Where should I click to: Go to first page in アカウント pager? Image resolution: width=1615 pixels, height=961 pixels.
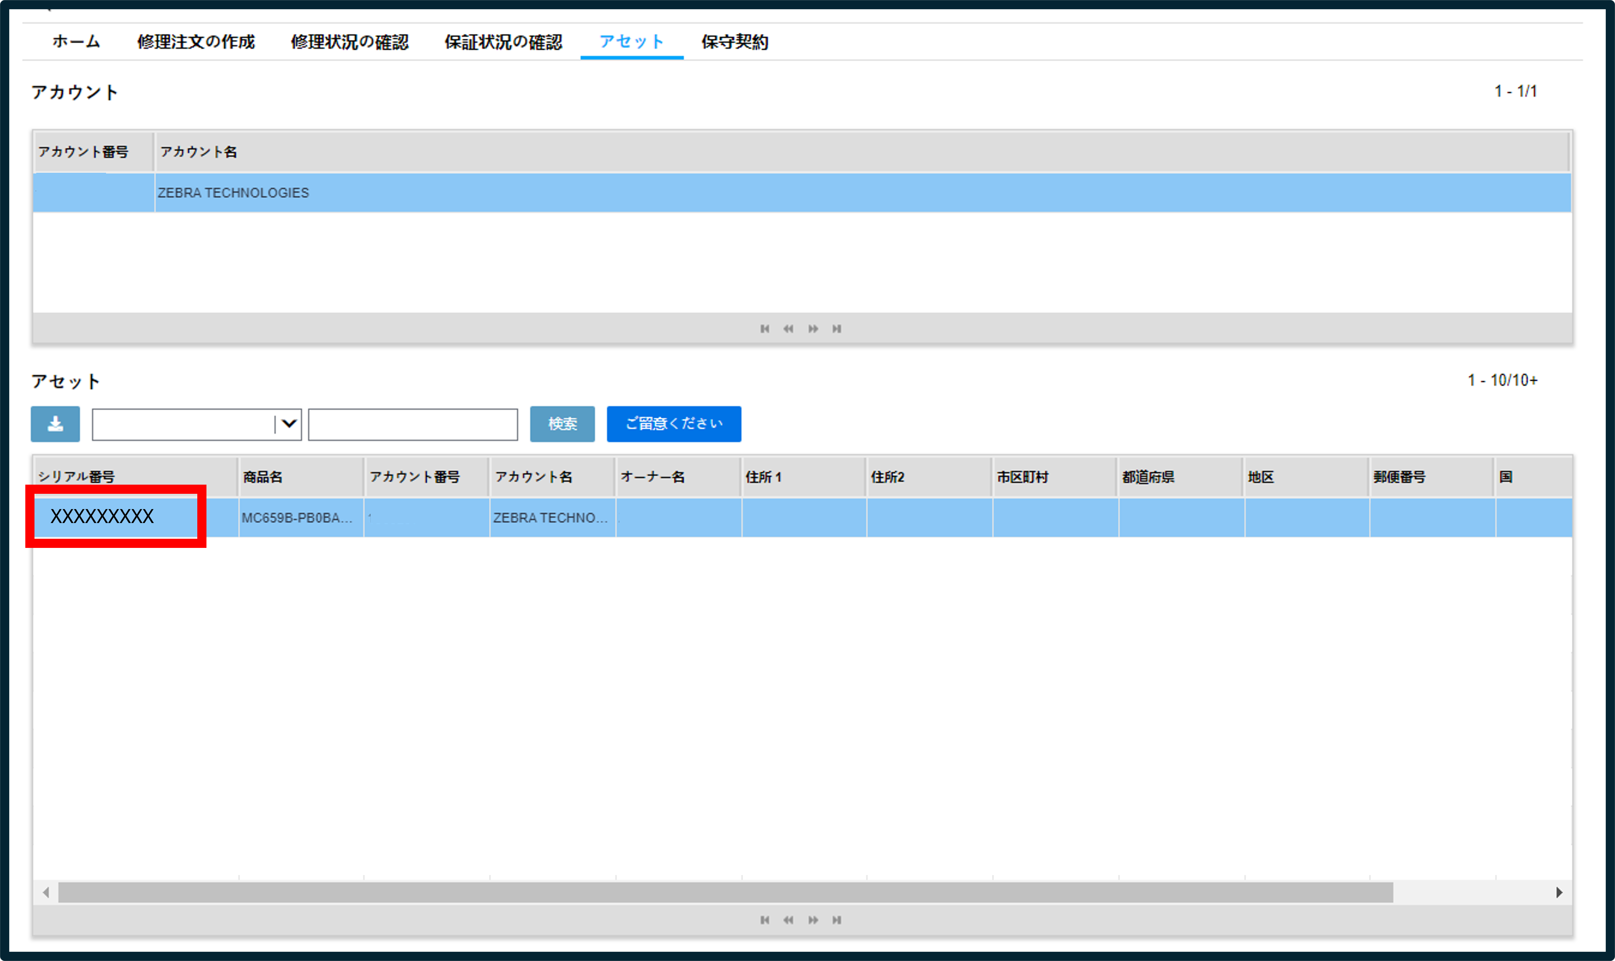click(765, 329)
